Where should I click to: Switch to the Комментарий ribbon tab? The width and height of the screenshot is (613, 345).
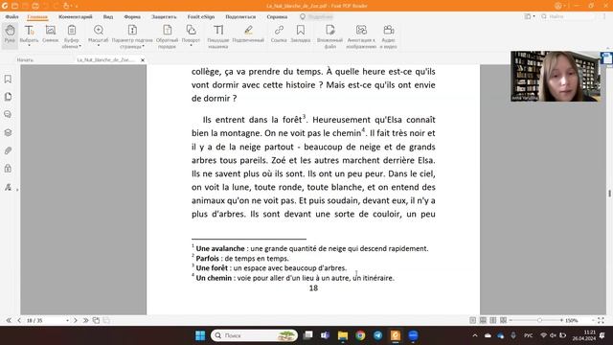(76, 17)
